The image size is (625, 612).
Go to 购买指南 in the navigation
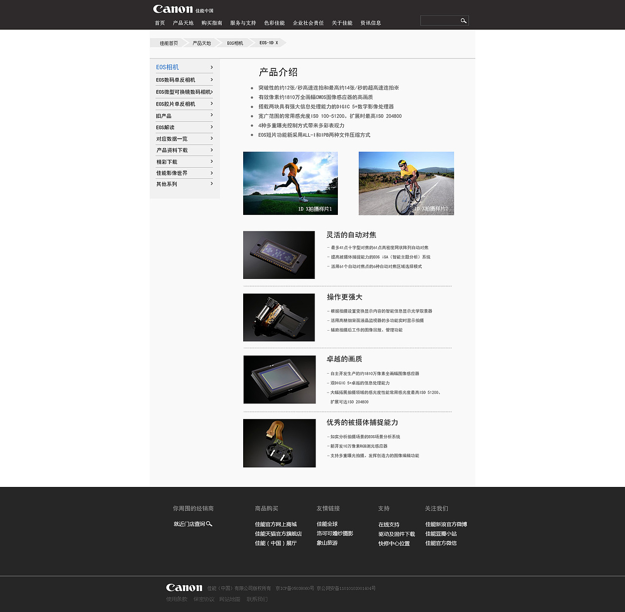(x=212, y=23)
